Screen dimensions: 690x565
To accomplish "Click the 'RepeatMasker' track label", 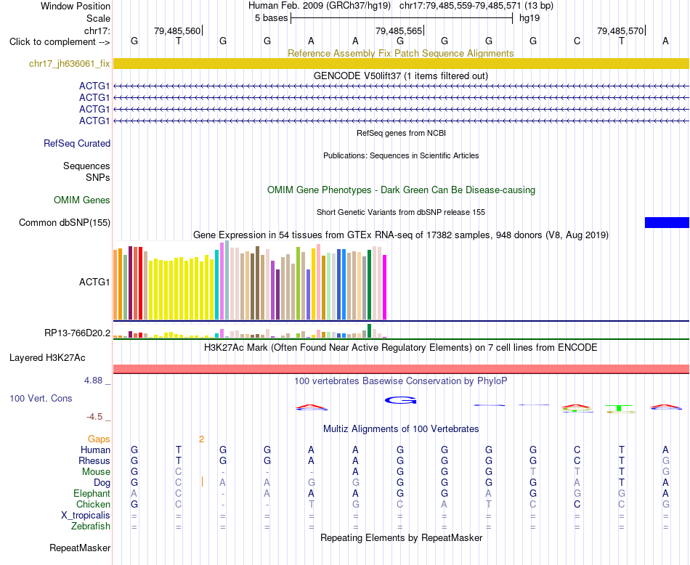I will (80, 548).
